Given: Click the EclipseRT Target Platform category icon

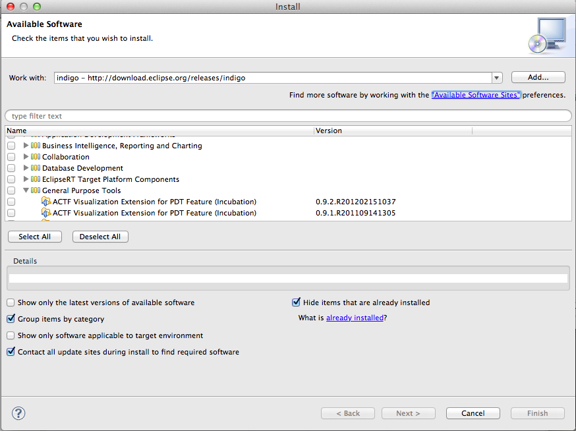Looking at the screenshot, I should (x=36, y=179).
